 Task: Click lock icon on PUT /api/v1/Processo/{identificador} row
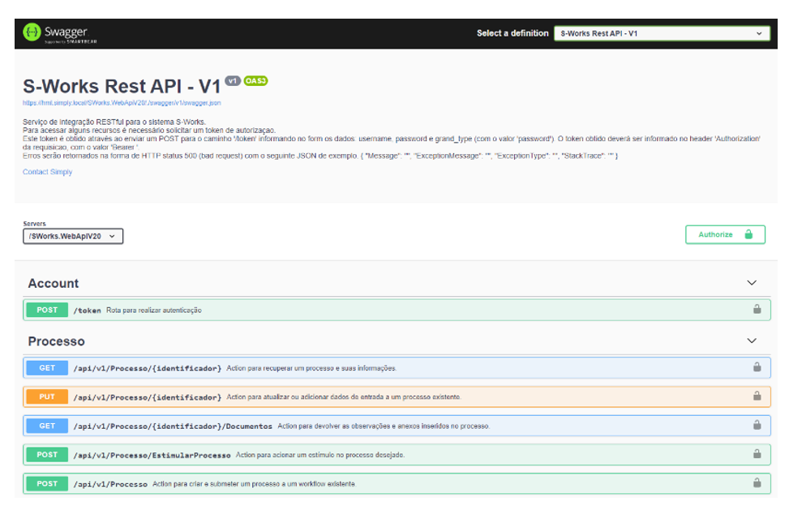(x=757, y=396)
